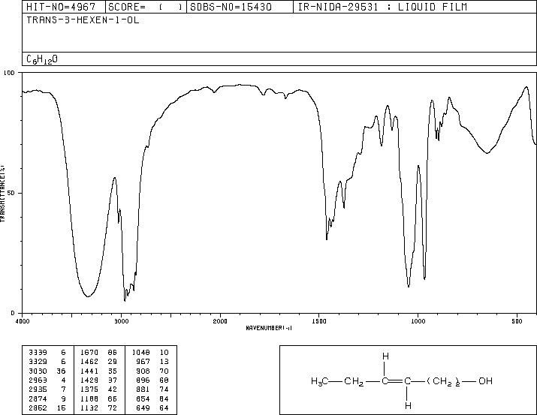This screenshot has width=537, height=415.
Task: Click the SCORE= ( ) header cell
Action: coord(146,7)
